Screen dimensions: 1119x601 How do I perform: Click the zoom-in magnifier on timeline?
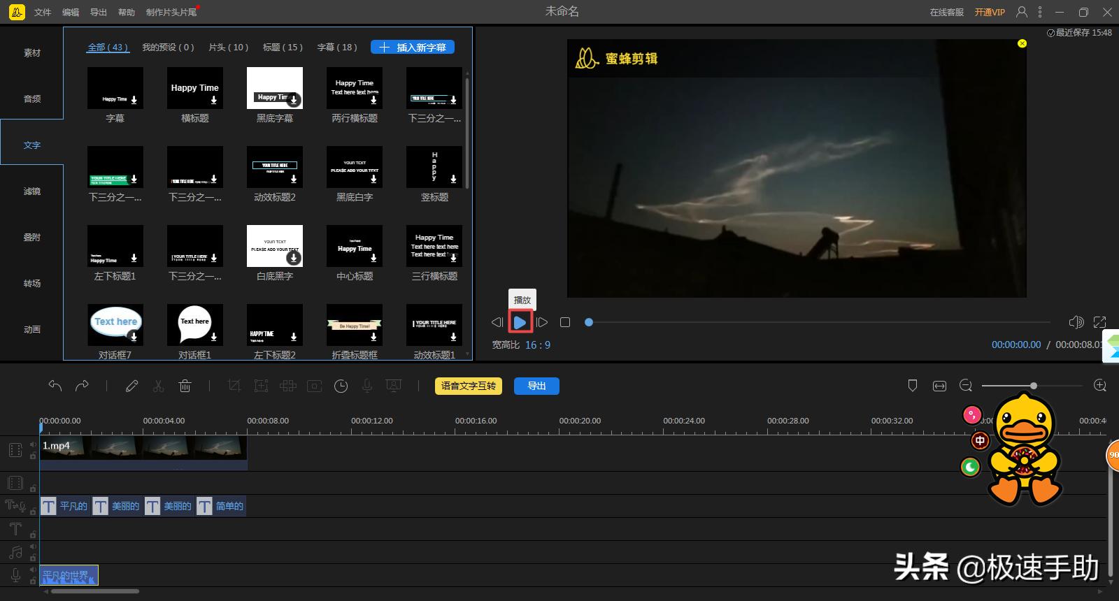pyautogui.click(x=1099, y=386)
